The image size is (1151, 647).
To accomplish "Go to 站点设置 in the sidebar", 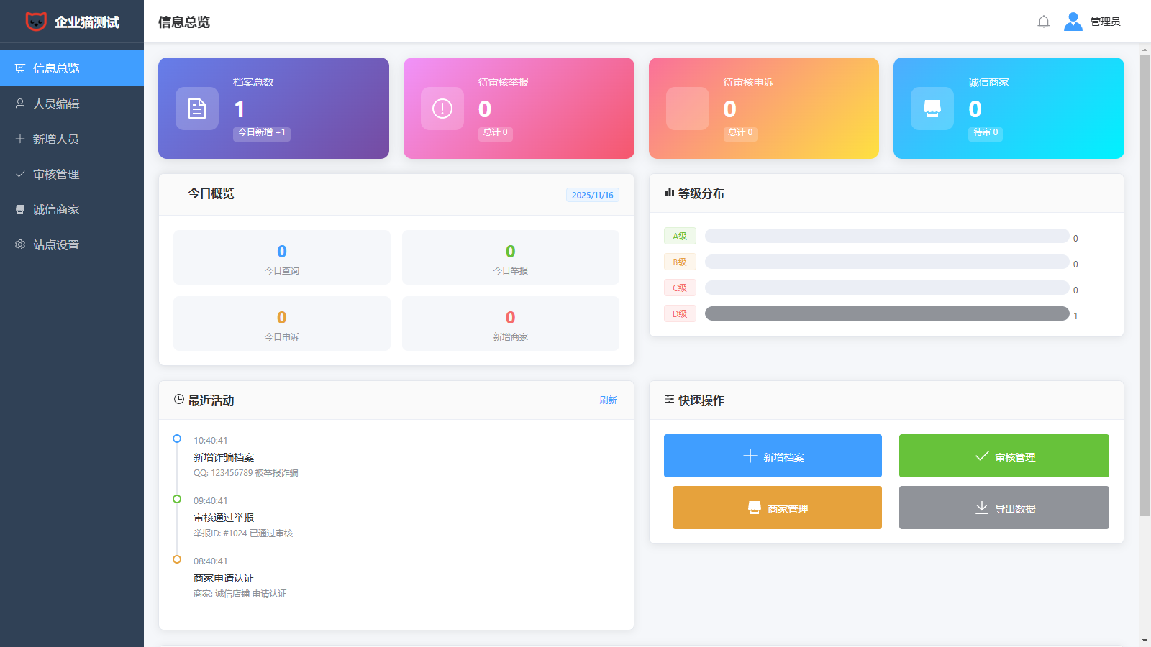I will coord(56,245).
